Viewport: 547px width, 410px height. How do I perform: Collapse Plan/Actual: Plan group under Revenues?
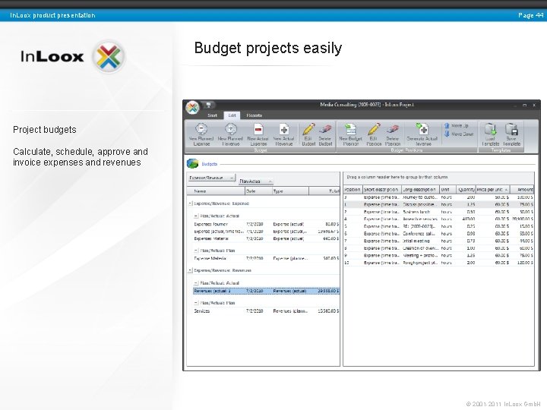pos(196,303)
